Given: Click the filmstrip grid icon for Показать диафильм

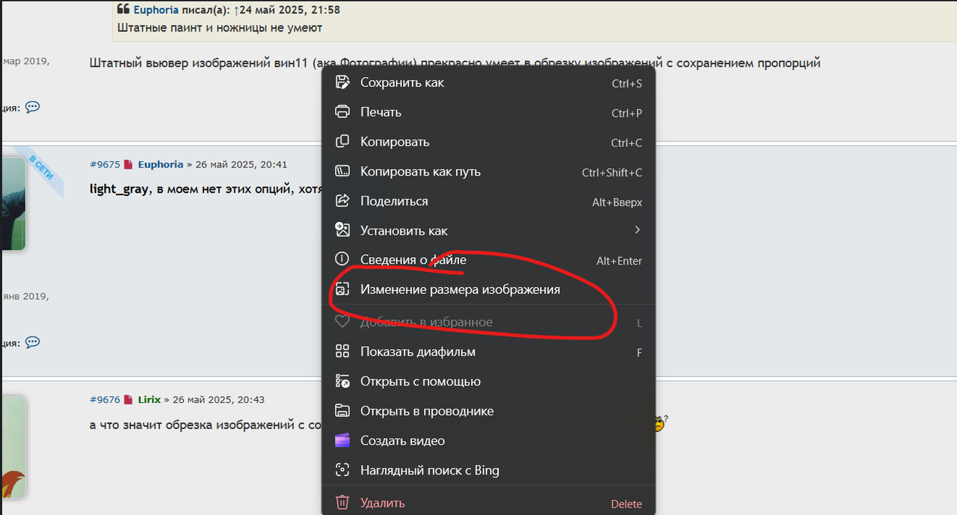Looking at the screenshot, I should (342, 351).
